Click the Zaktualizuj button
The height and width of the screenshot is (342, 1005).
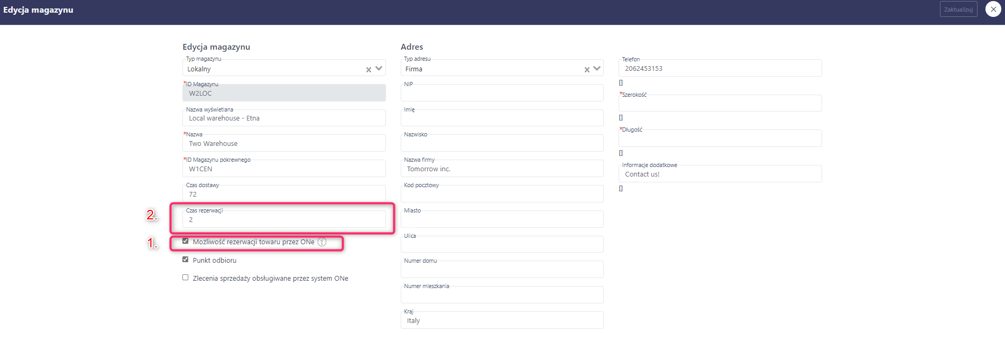pos(958,10)
